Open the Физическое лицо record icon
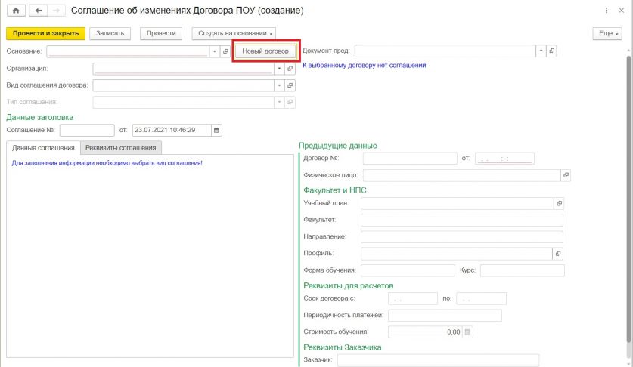Viewport: 633px width, 367px height. click(x=566, y=175)
